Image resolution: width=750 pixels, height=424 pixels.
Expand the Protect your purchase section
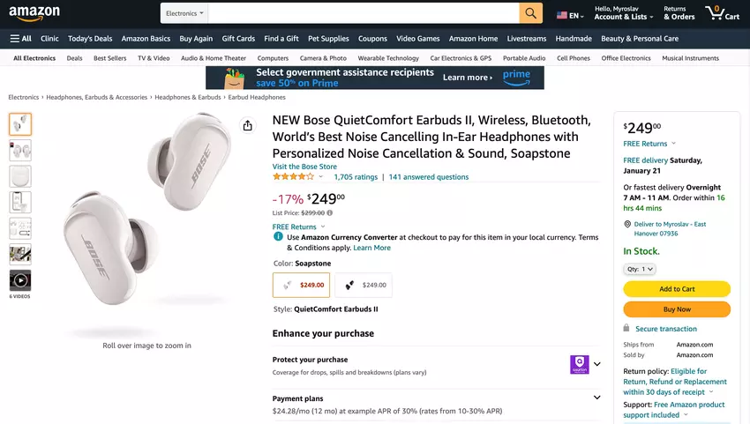[x=597, y=364]
